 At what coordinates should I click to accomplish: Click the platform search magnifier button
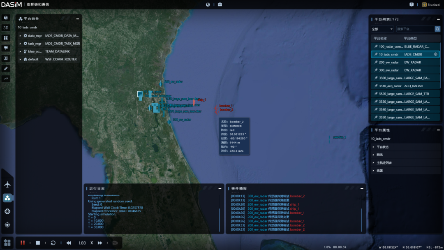[437, 29]
